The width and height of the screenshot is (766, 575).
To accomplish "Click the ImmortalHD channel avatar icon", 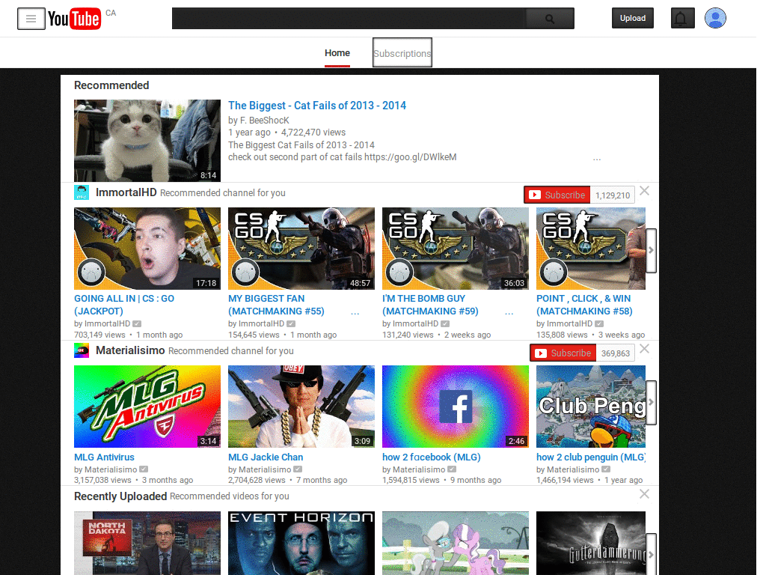I will [x=82, y=192].
